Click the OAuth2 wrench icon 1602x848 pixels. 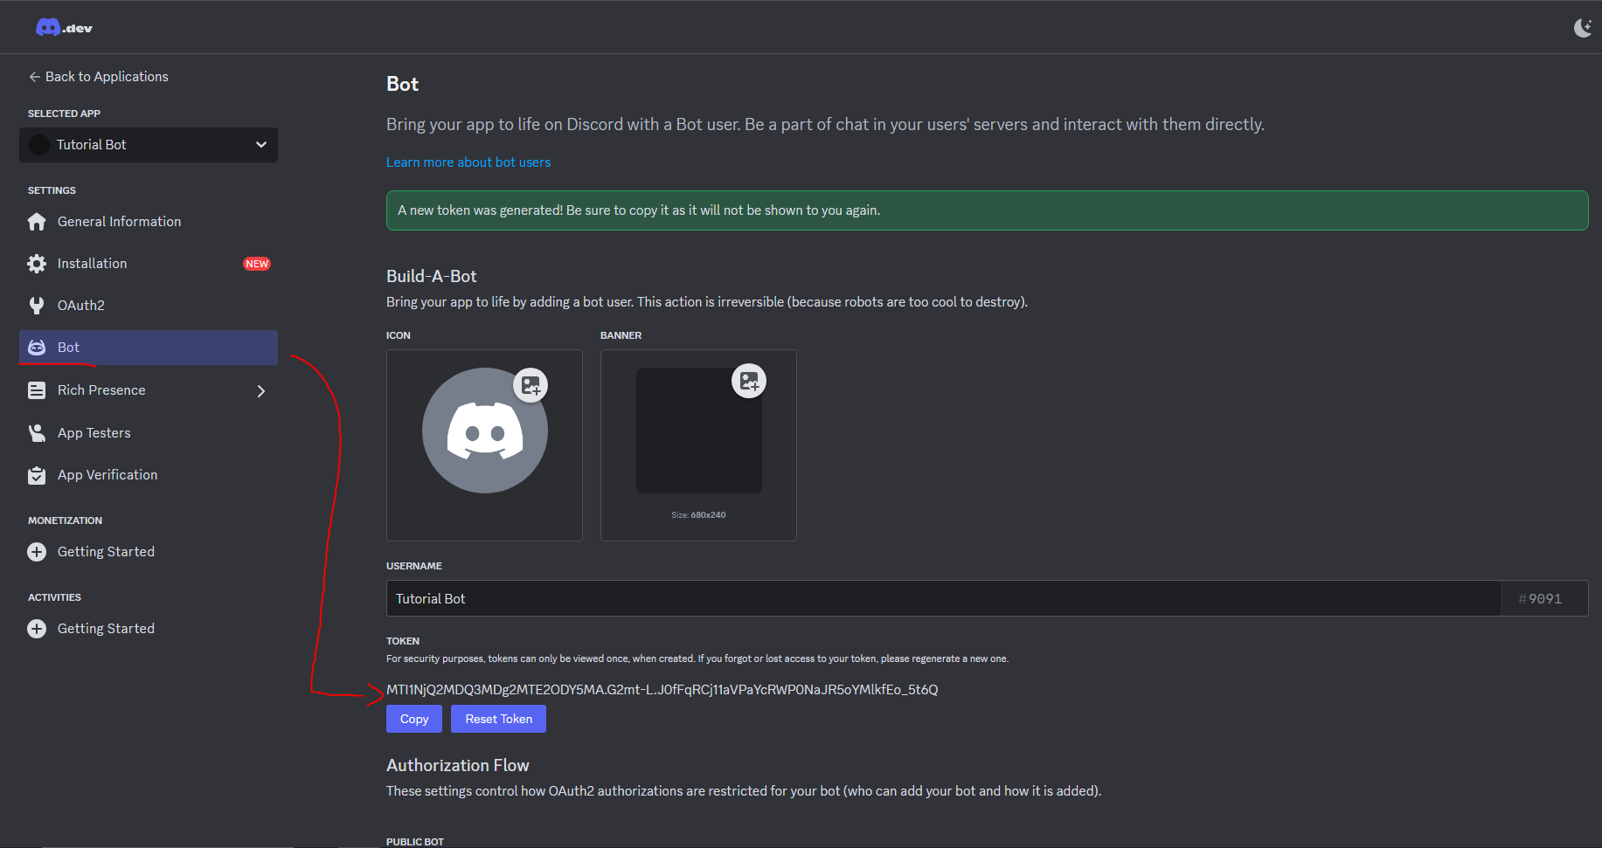click(37, 306)
